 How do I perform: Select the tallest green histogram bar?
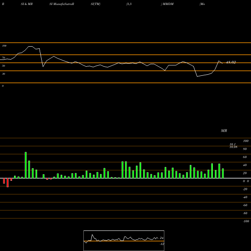click(26, 165)
